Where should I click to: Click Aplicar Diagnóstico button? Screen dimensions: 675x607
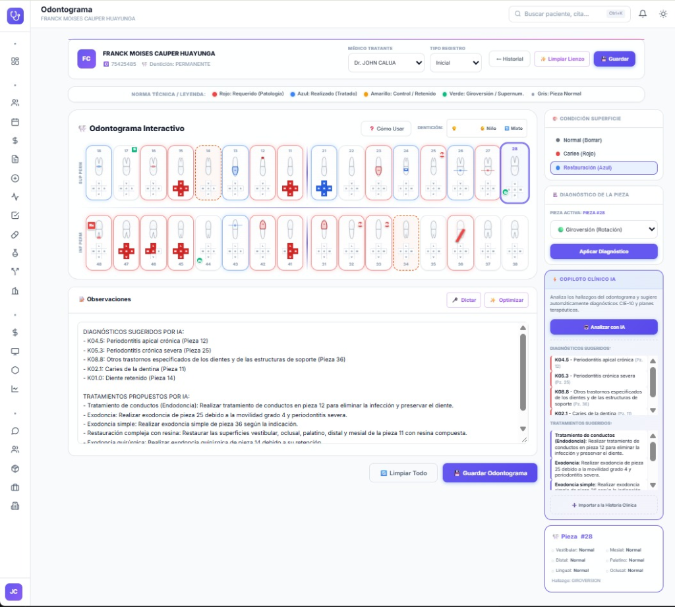coord(604,251)
